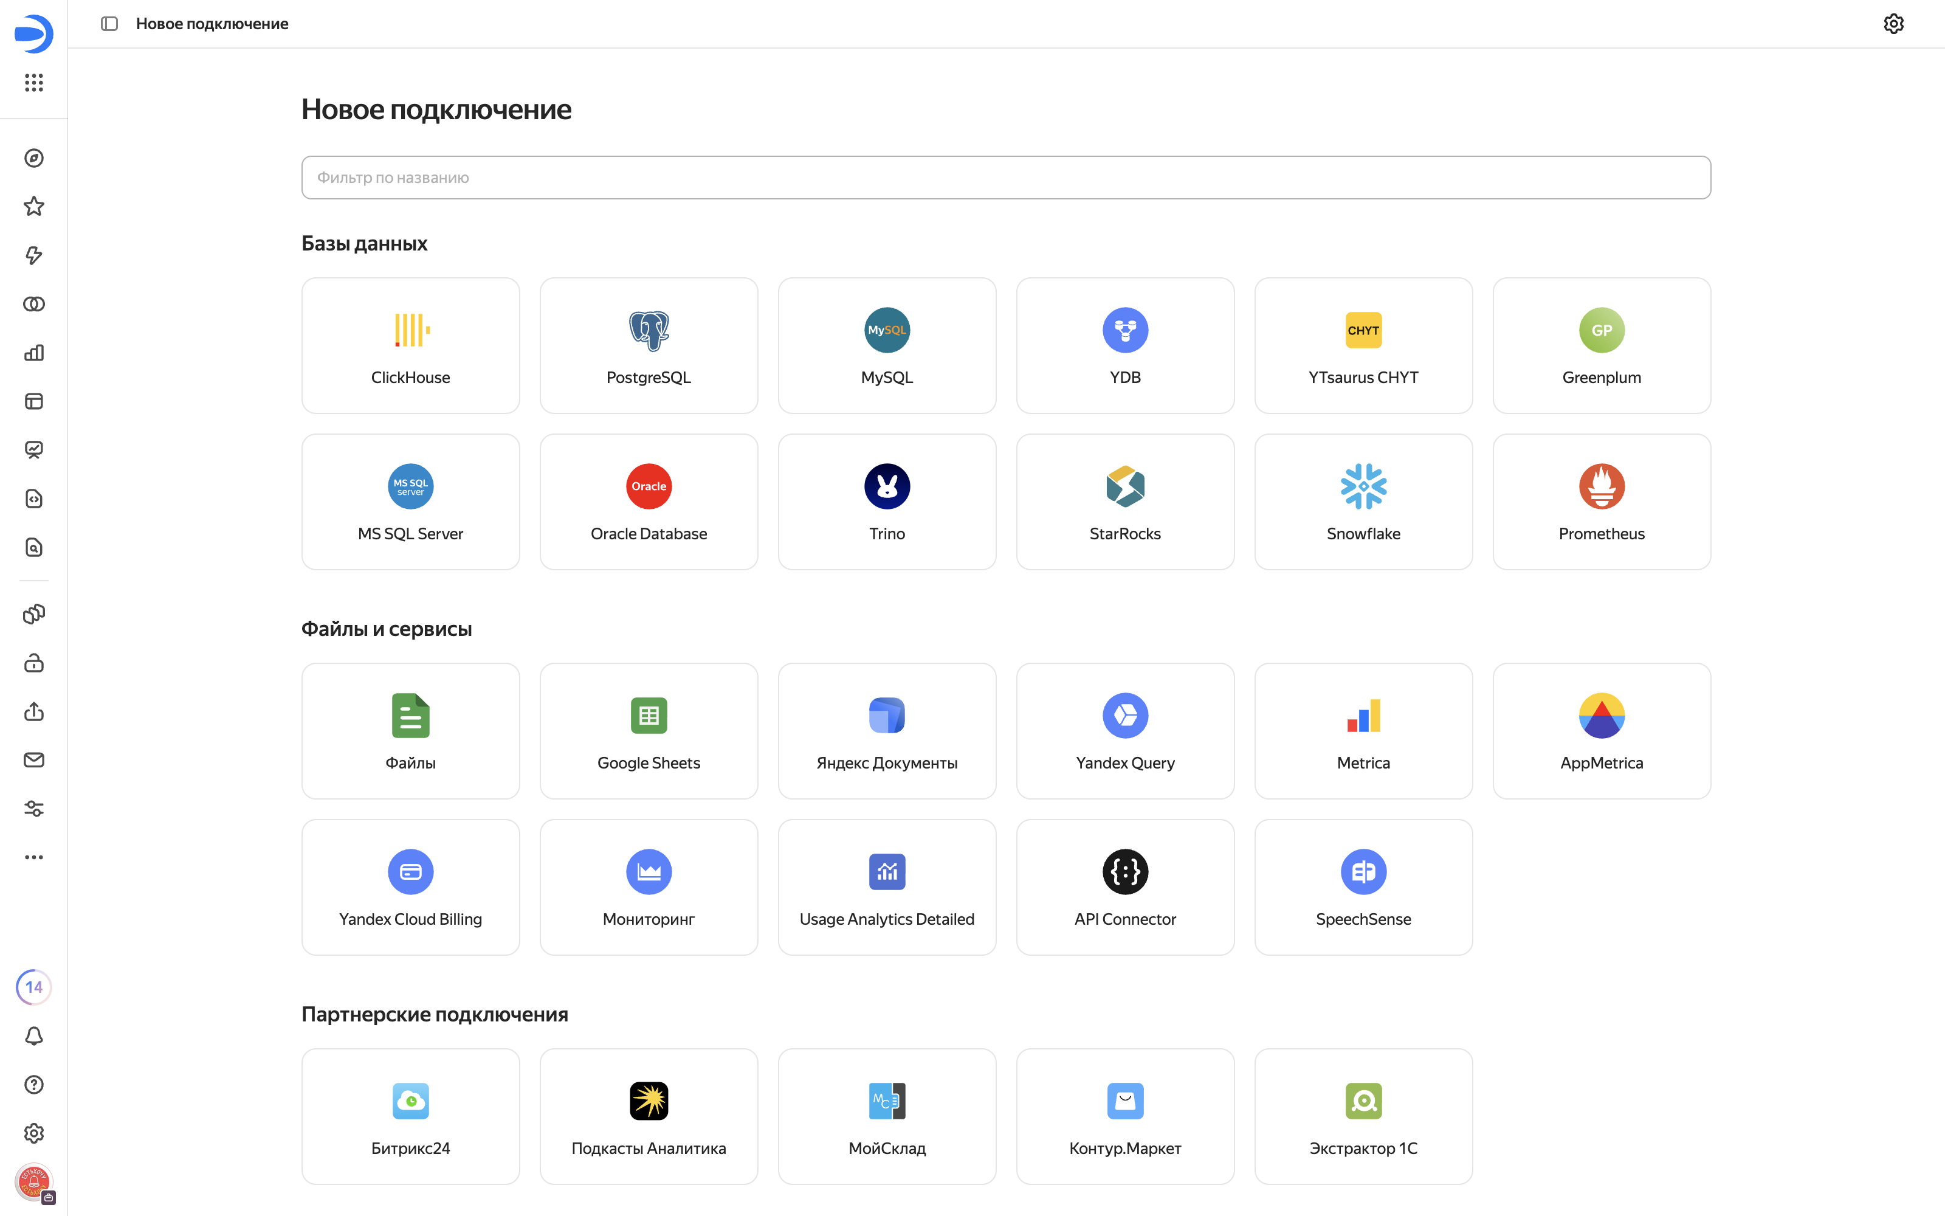
Task: Open the YDB connection tile
Action: coord(1125,346)
